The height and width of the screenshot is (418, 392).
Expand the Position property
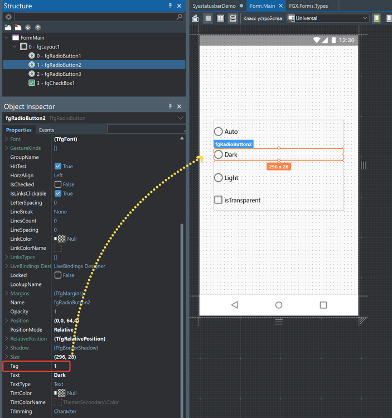(x=6, y=320)
